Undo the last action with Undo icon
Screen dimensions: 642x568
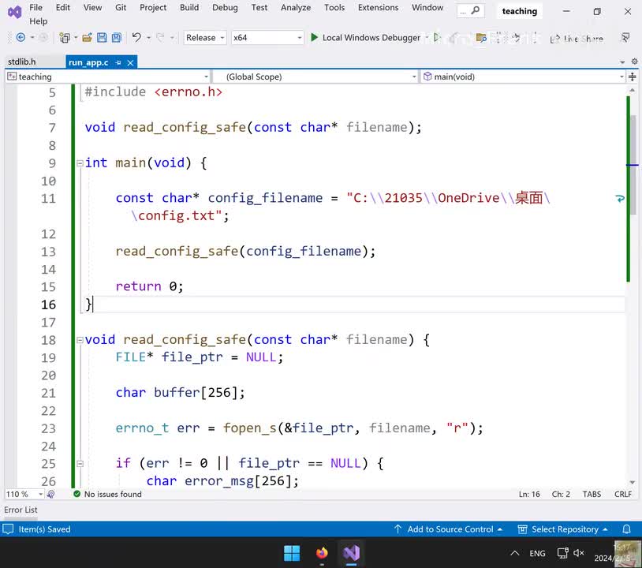point(136,38)
